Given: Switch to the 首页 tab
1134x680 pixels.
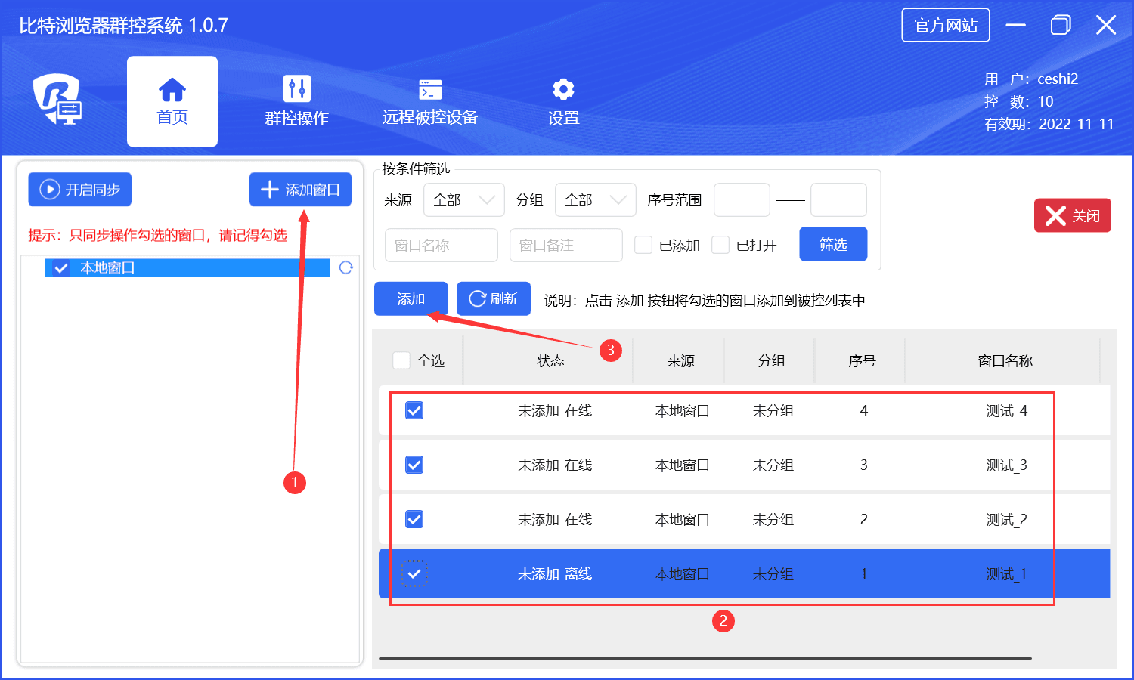Looking at the screenshot, I should [x=172, y=100].
